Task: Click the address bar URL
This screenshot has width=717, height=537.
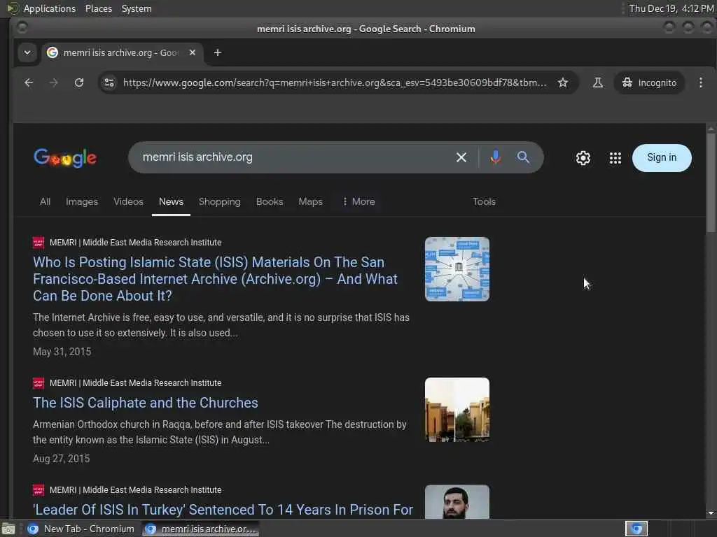Action: coord(335,83)
